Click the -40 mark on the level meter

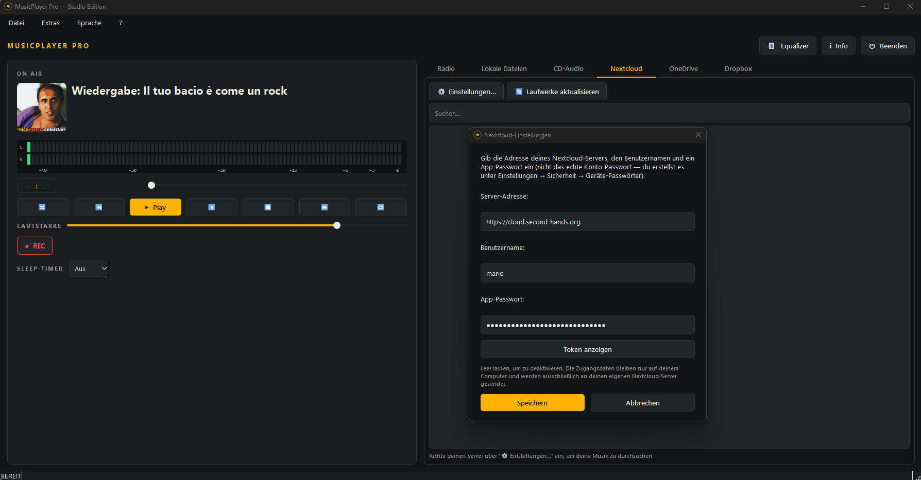[43, 170]
